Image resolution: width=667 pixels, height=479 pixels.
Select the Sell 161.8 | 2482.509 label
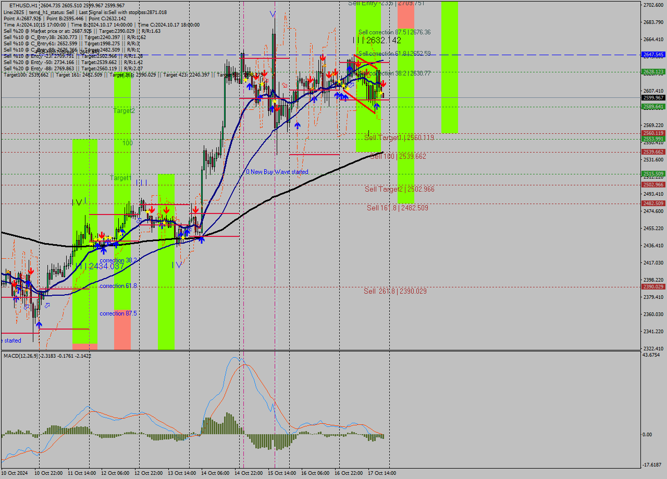pos(398,208)
